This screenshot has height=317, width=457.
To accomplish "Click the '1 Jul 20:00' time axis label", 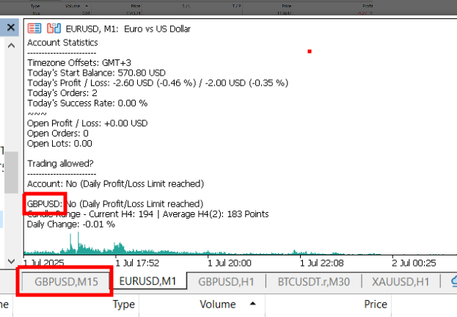I will point(230,263).
